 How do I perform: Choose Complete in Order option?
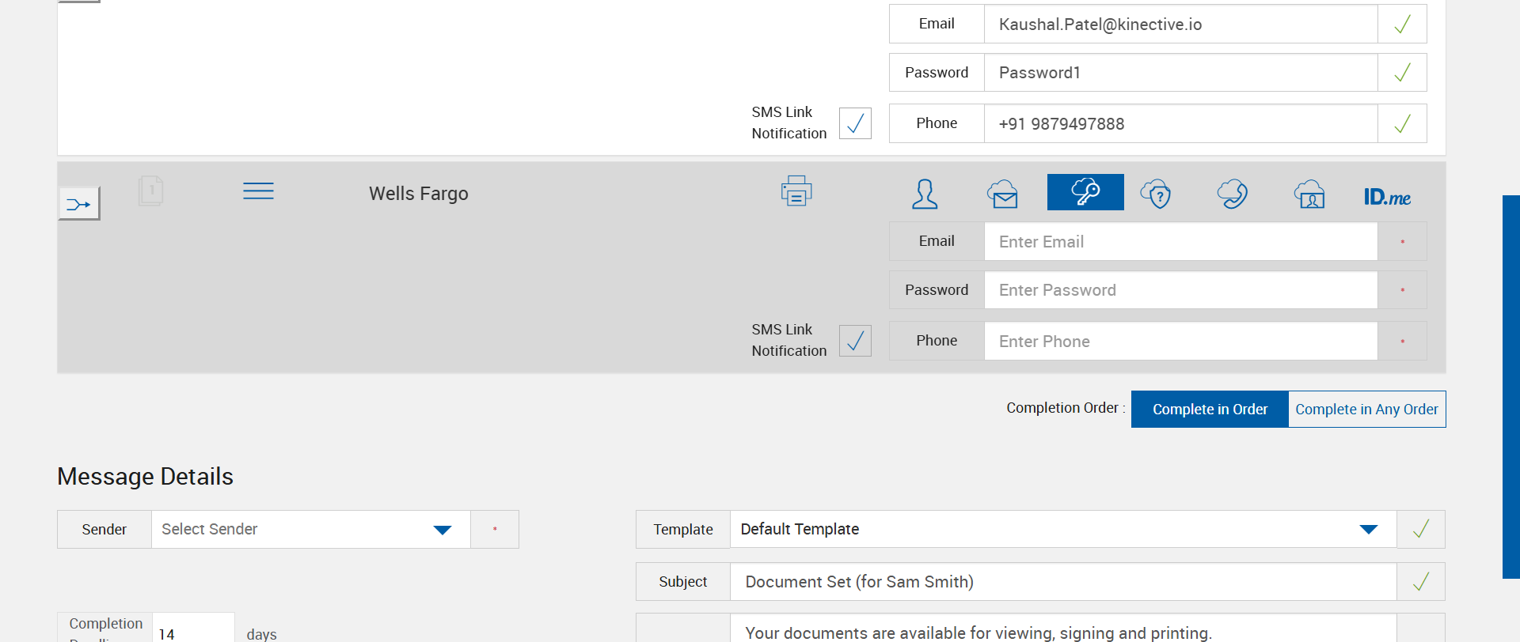(1210, 410)
